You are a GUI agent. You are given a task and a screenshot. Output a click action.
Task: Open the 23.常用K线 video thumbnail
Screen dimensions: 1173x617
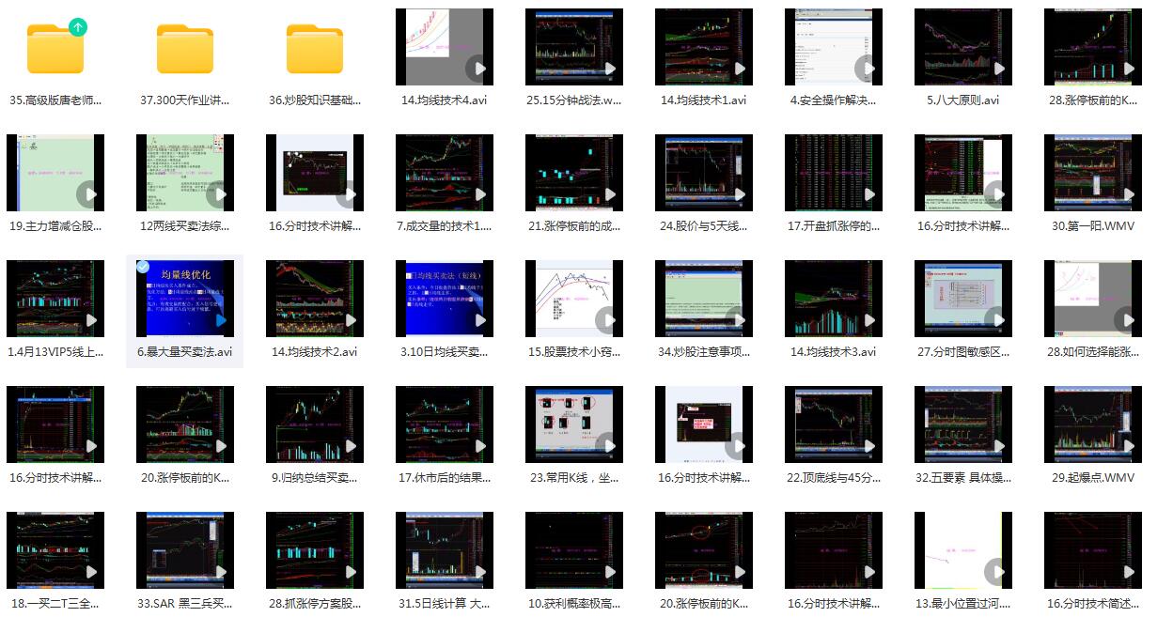[x=574, y=424]
